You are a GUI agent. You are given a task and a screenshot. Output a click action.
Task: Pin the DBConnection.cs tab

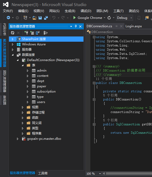(116, 26)
